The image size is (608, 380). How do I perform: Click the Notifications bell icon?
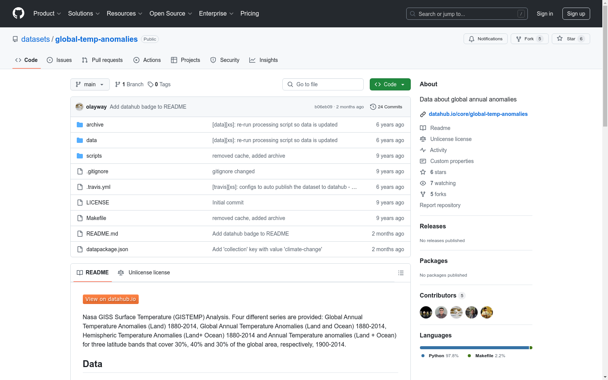point(472,39)
